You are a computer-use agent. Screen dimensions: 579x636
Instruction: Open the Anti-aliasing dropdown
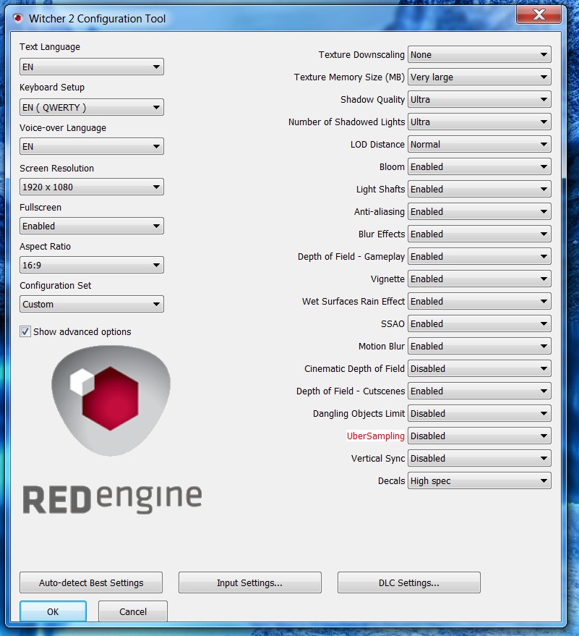point(479,212)
